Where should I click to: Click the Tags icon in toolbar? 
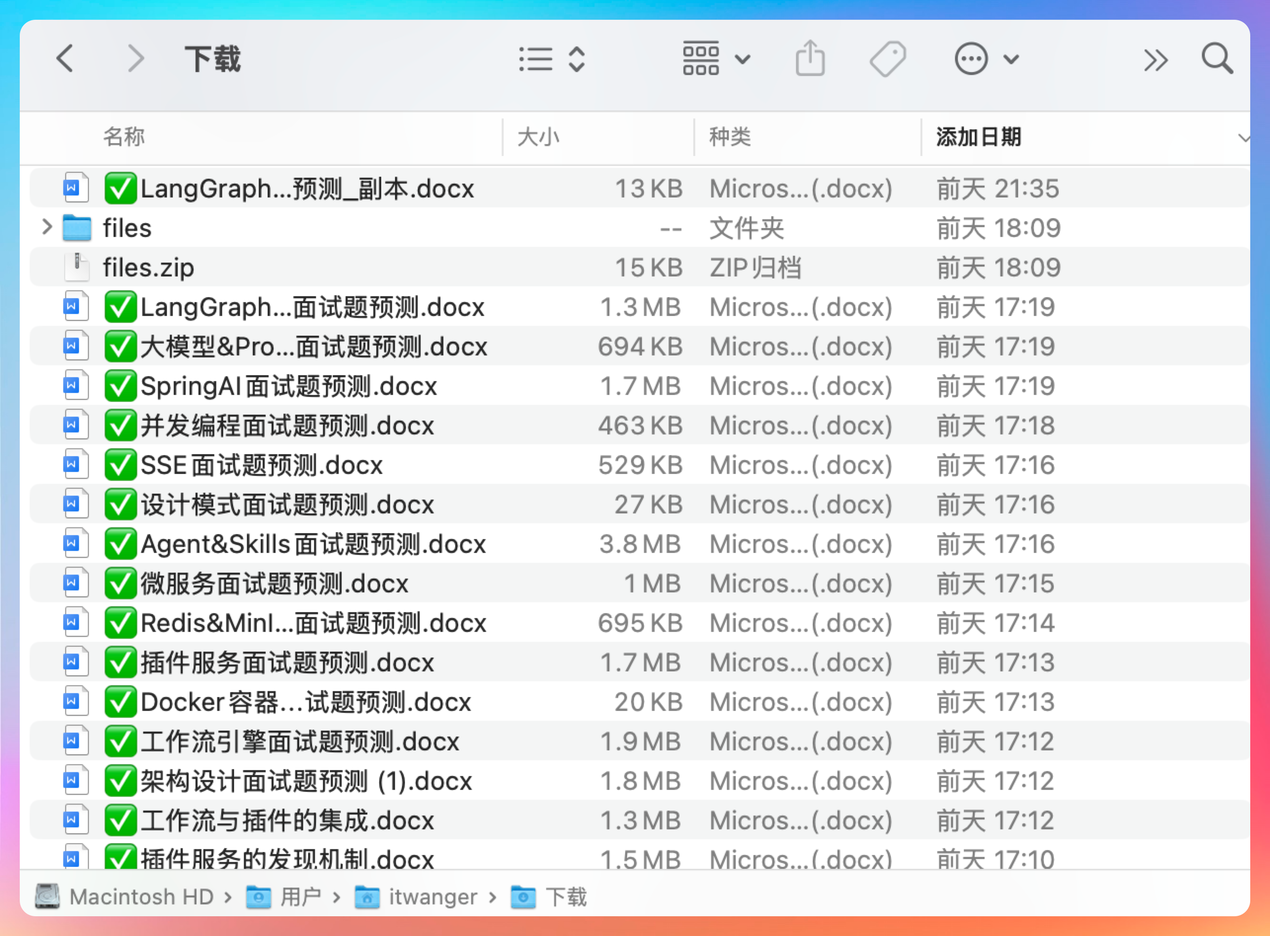887,59
